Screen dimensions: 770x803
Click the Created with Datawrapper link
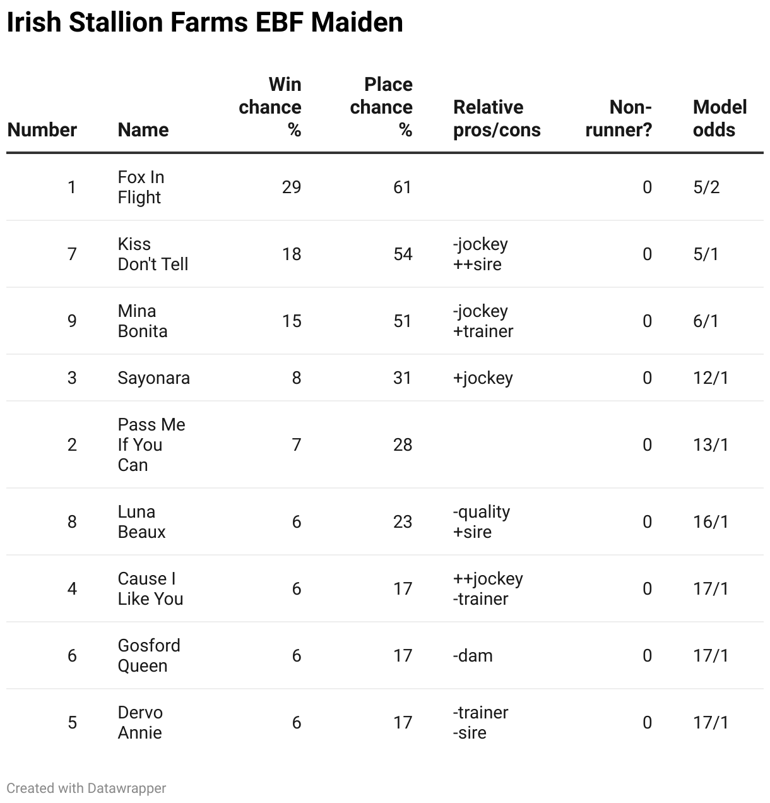pos(86,788)
